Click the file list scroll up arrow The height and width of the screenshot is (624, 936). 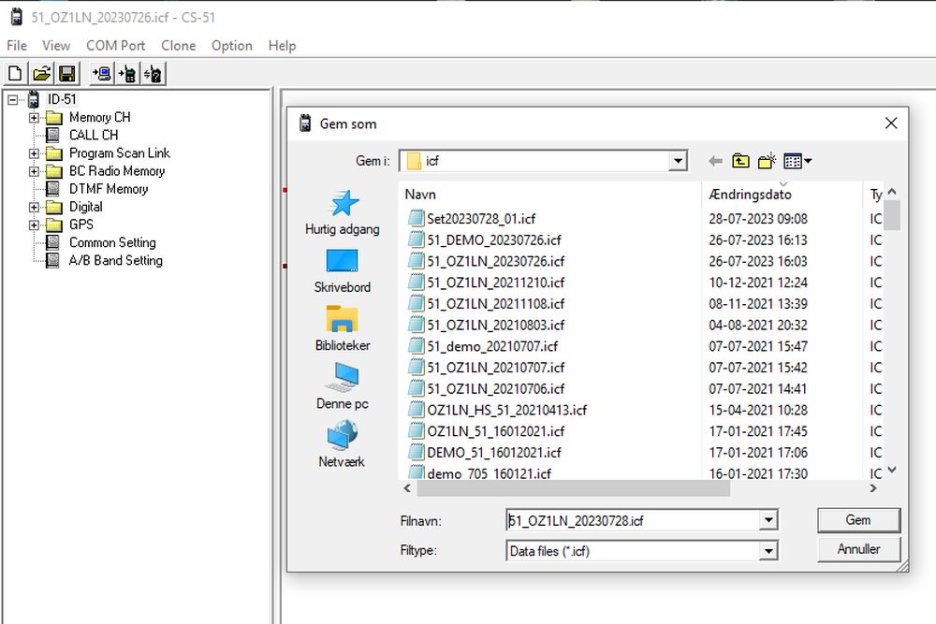(892, 192)
